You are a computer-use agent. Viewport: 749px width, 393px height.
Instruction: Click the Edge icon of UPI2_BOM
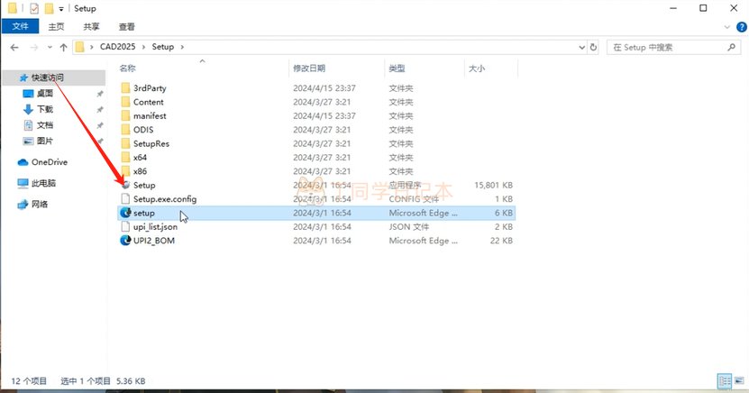[125, 240]
